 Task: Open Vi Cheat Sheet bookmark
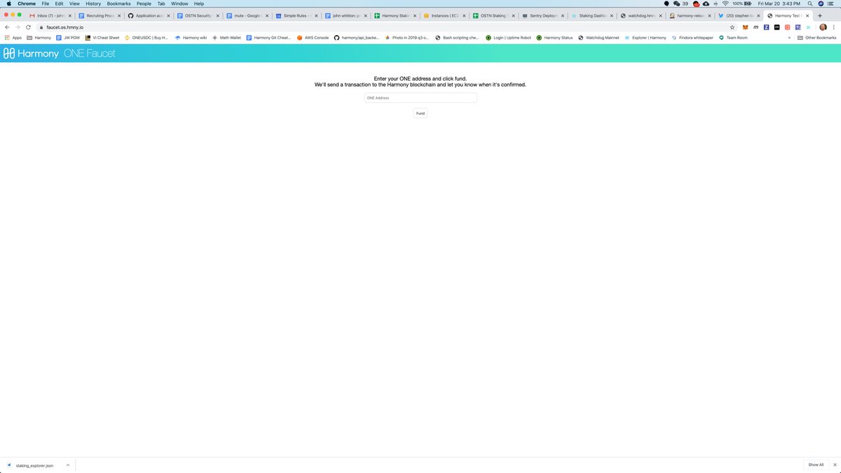pos(102,37)
